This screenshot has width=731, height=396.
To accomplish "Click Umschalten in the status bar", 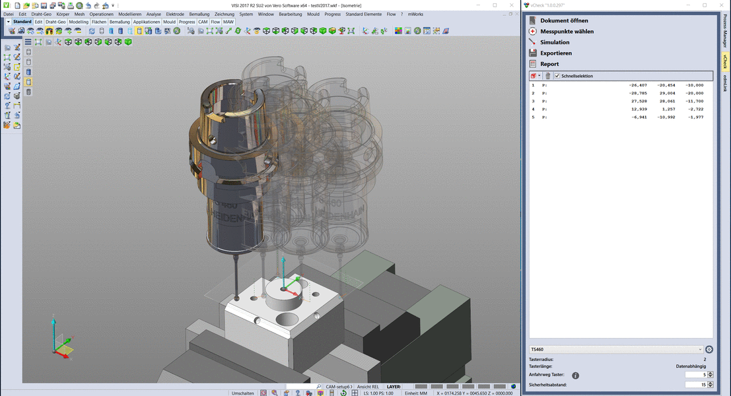I will tap(243, 393).
